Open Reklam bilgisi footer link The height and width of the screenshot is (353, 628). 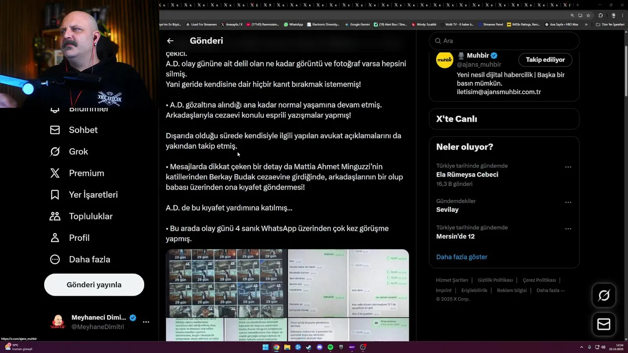click(x=512, y=291)
